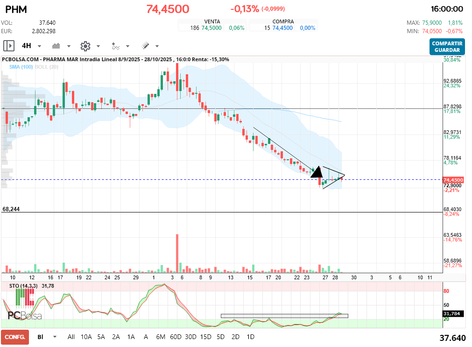The width and height of the screenshot is (472, 347).
Task: Open the drawing tools dropdown arrow
Action: [x=157, y=46]
